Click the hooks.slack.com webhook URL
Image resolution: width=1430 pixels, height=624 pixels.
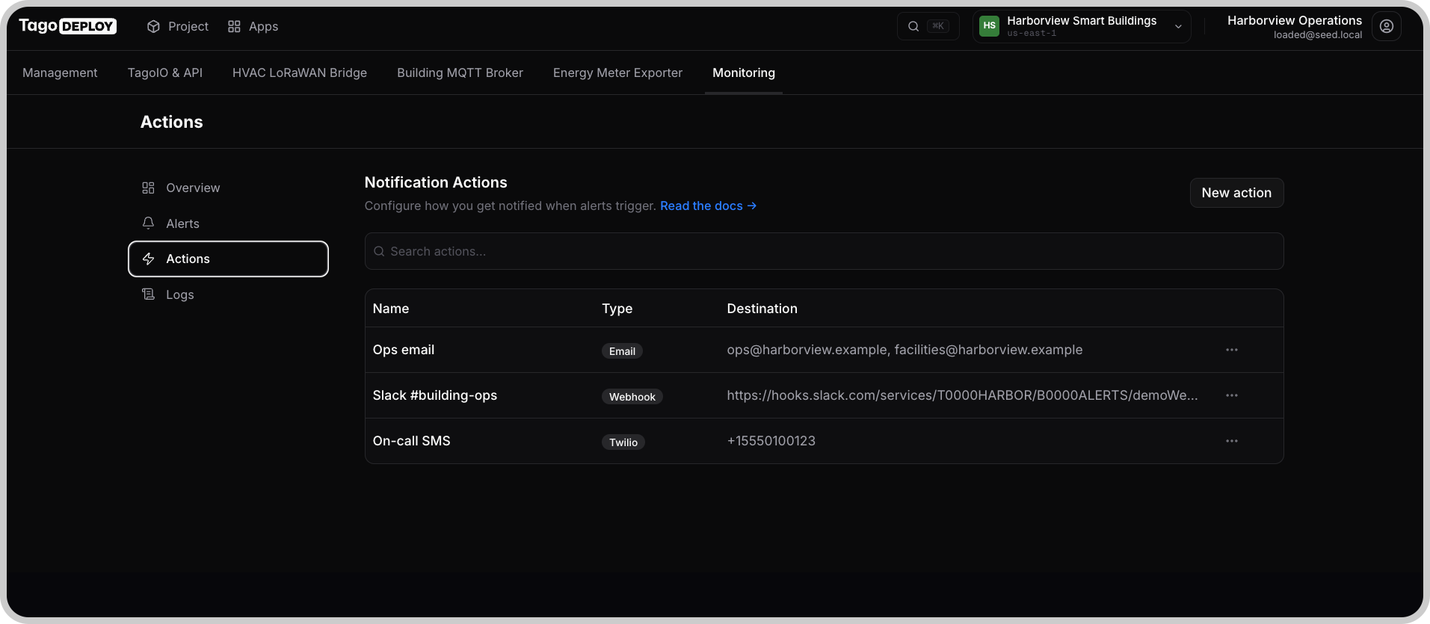point(962,395)
